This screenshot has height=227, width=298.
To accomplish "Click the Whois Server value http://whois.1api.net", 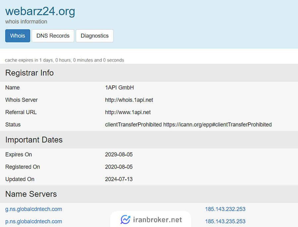I will coord(129,100).
